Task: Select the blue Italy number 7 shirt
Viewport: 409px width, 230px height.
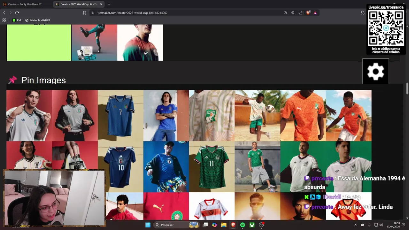Action: coord(120,116)
